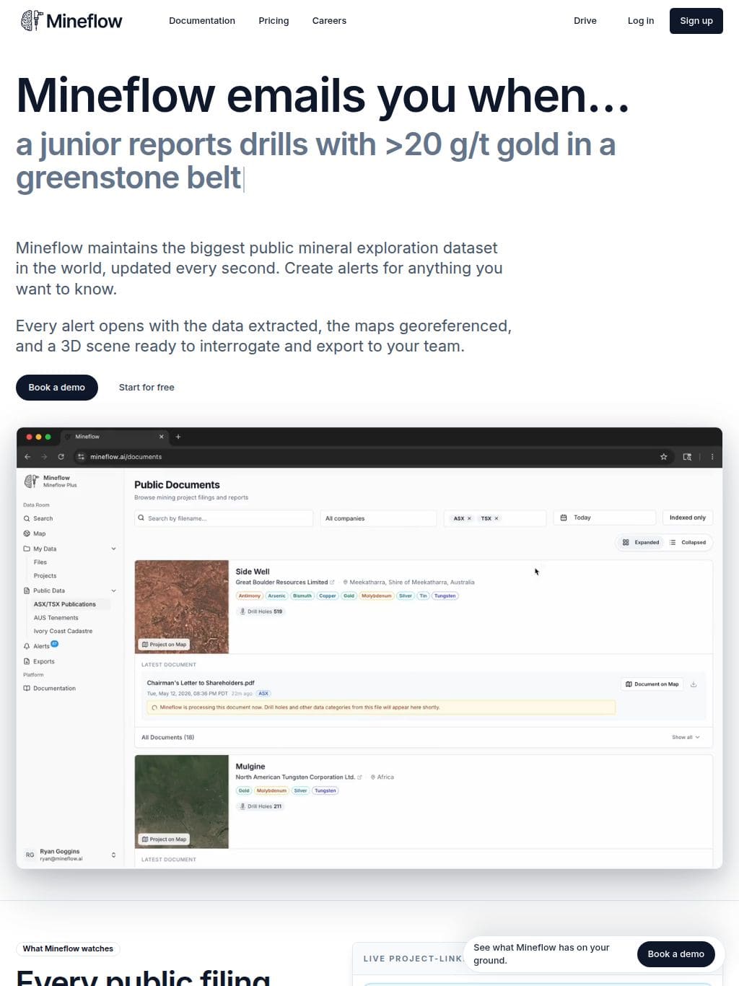Click browser back arrow in mockup
The width and height of the screenshot is (739, 986).
tap(27, 457)
